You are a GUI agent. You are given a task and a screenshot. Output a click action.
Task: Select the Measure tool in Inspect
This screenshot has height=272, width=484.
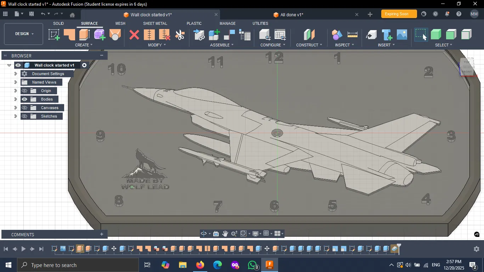coord(352,35)
